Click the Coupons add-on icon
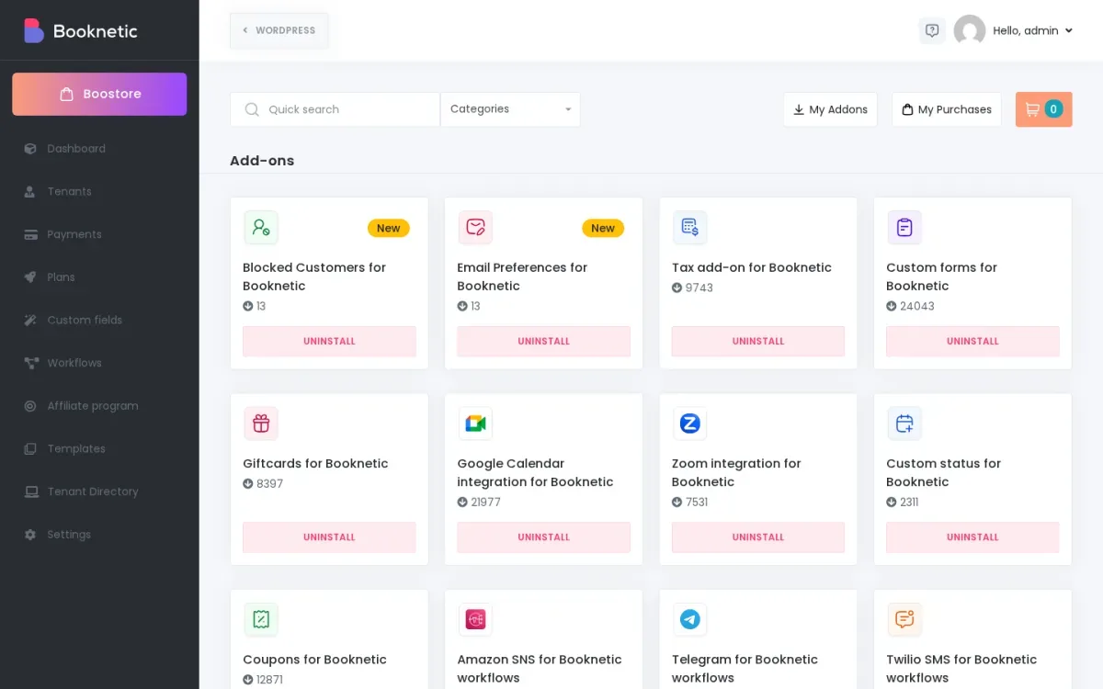1103x689 pixels. point(261,619)
